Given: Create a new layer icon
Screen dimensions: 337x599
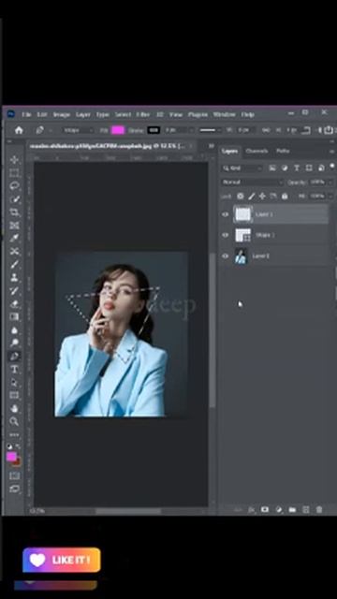Looking at the screenshot, I should click(306, 509).
